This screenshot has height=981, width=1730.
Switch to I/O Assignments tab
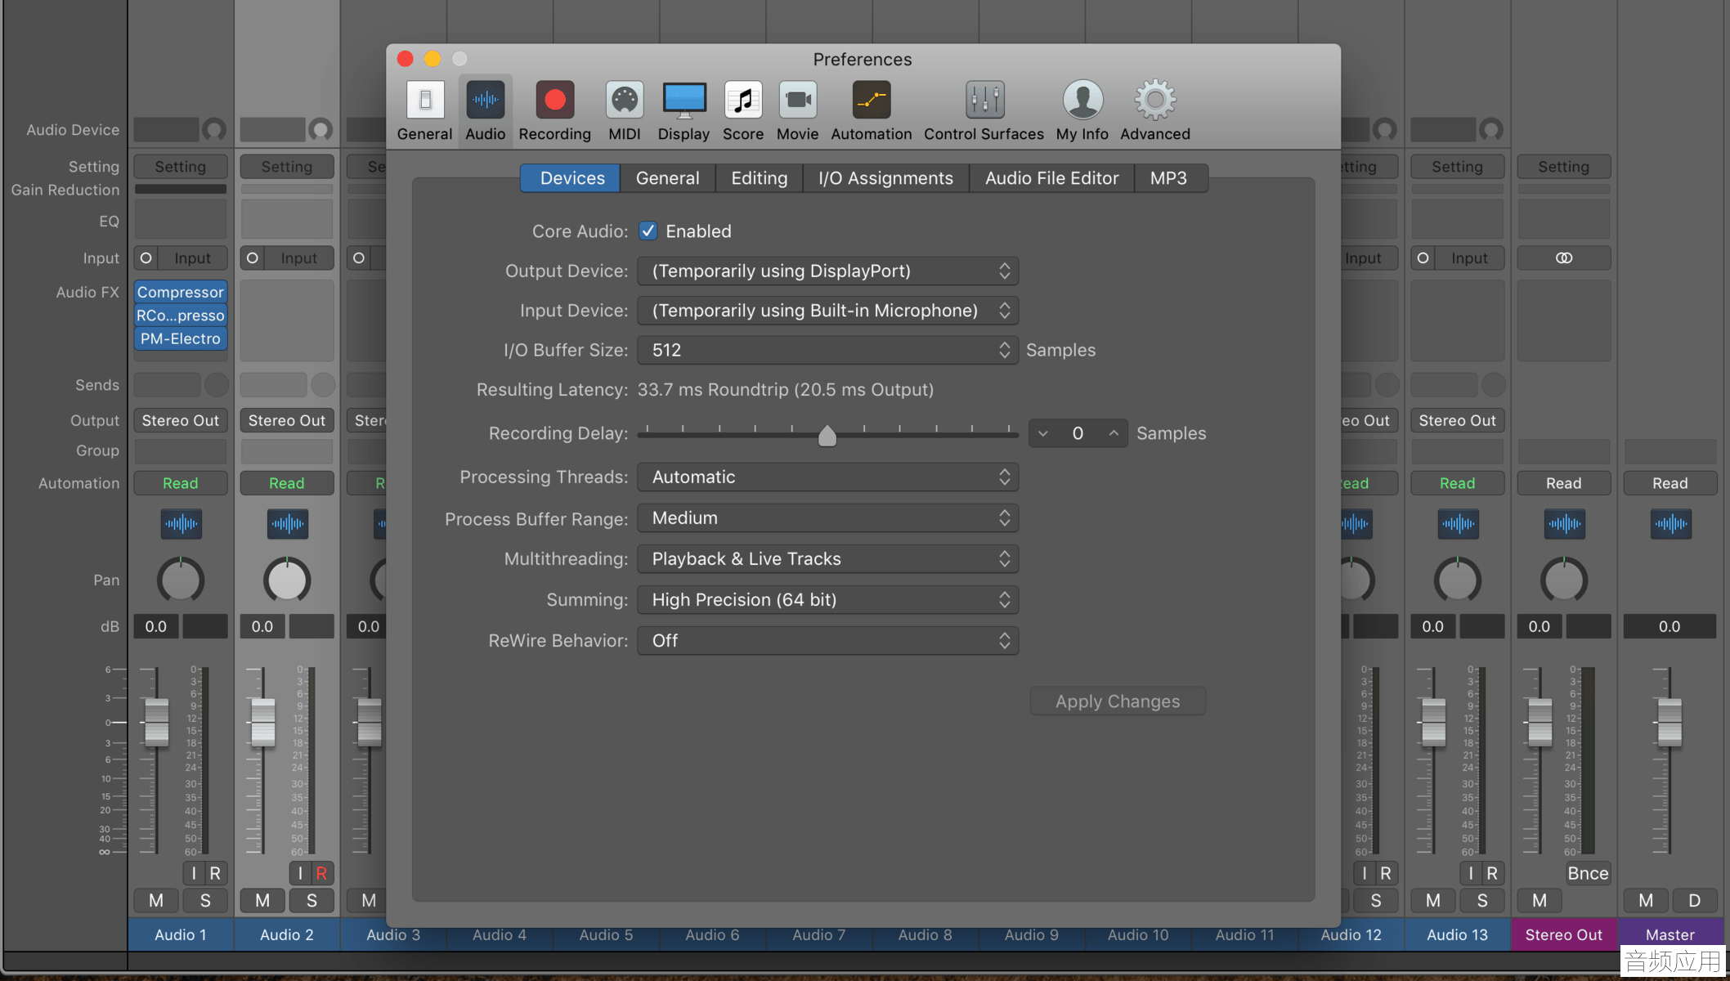(885, 178)
